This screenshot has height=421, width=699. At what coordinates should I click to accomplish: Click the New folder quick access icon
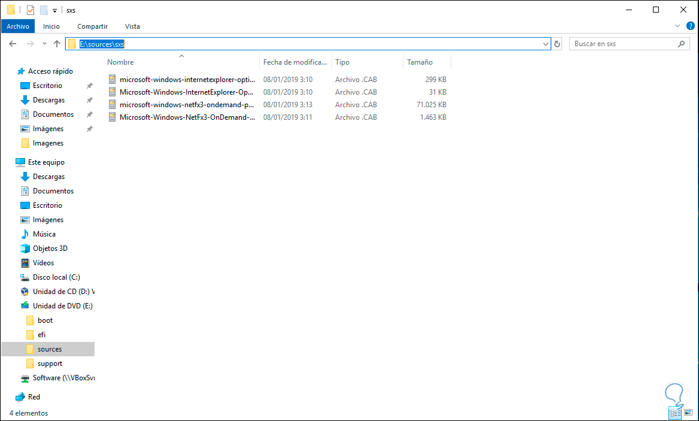tap(44, 10)
